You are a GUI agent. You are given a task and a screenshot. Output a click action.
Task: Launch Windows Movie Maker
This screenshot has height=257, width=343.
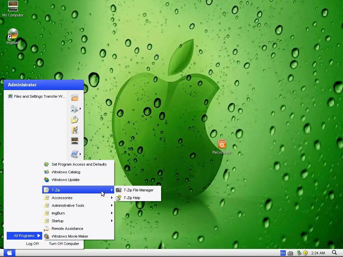[x=78, y=236]
